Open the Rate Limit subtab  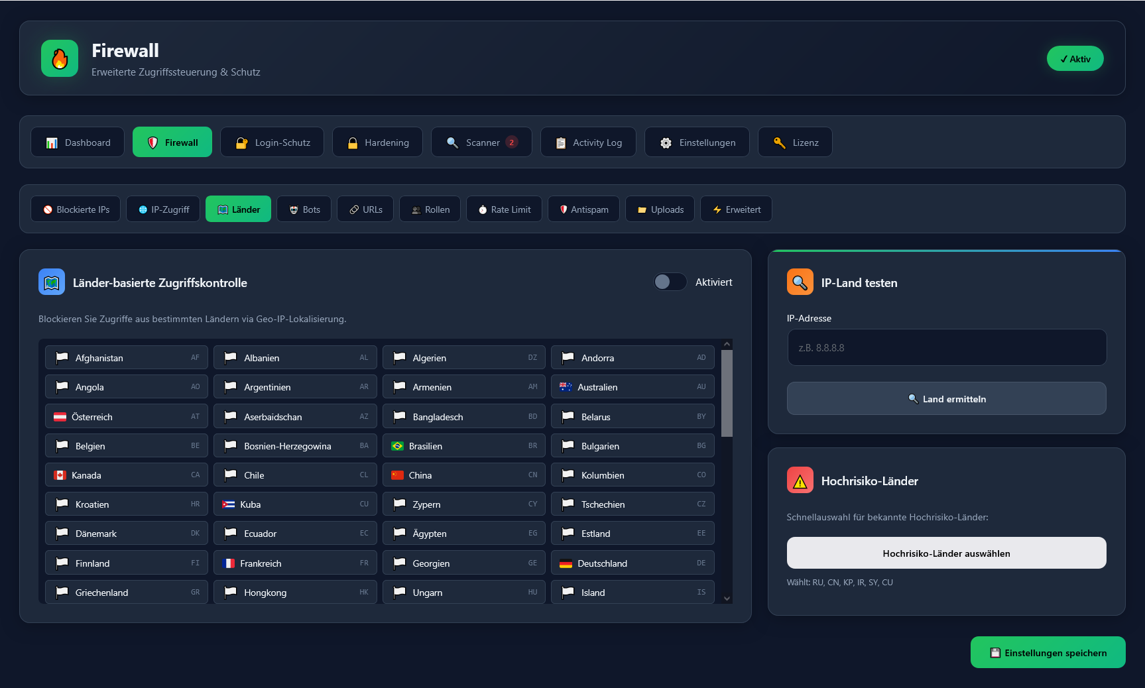coord(504,209)
